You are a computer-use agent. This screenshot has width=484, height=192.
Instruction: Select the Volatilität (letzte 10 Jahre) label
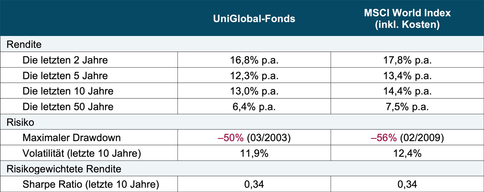point(82,153)
